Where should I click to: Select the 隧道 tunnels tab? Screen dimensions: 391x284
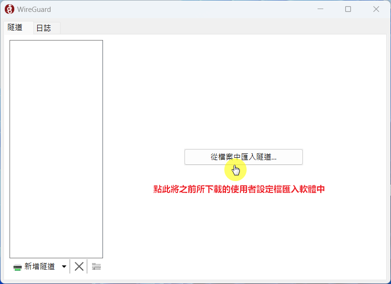[18, 28]
